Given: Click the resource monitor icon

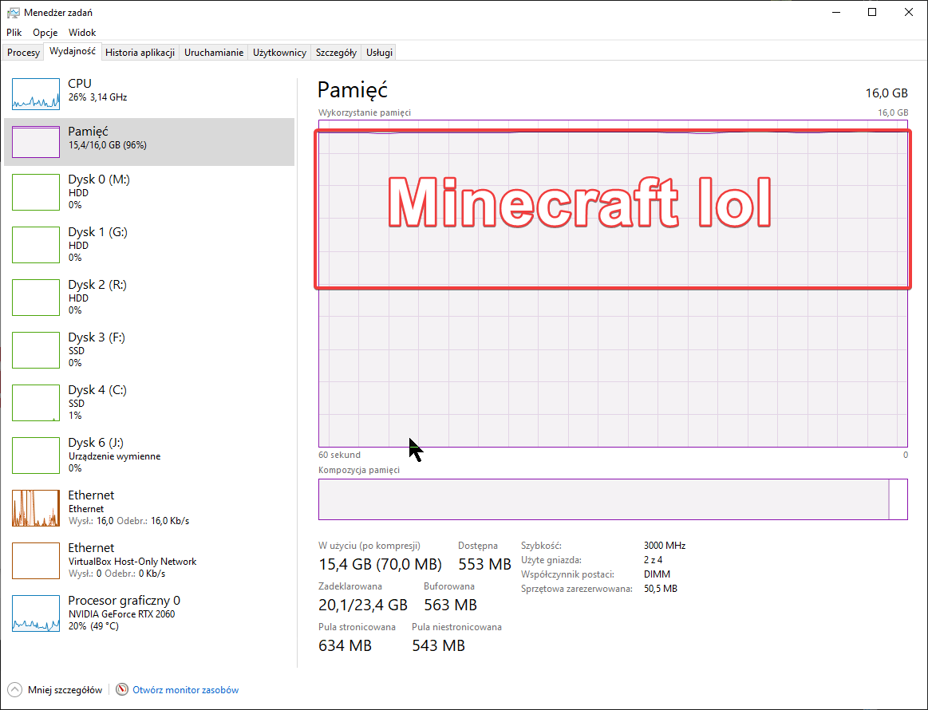Looking at the screenshot, I should click(122, 690).
